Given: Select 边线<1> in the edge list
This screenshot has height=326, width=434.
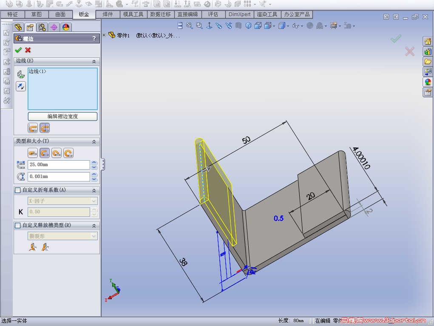Looking at the screenshot, I should coord(37,71).
